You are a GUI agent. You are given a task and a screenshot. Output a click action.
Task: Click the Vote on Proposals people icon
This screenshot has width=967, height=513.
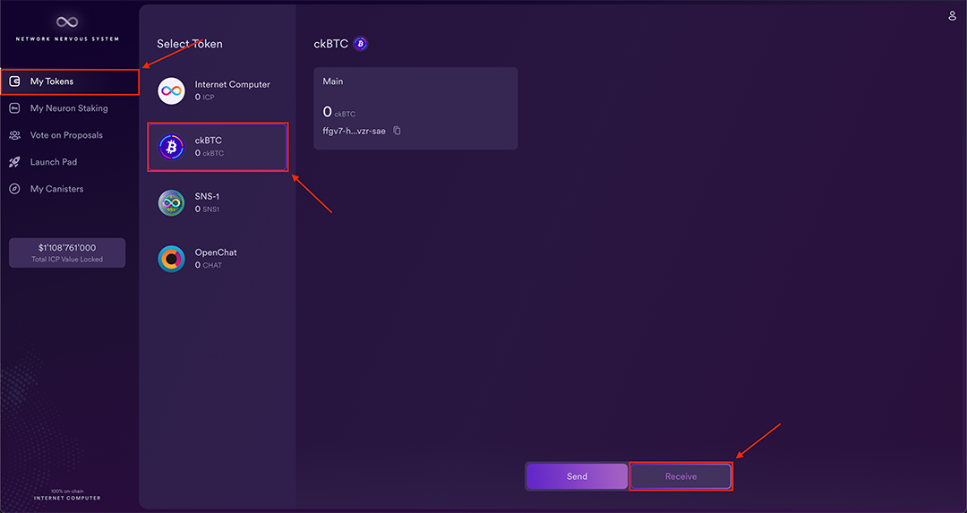tap(14, 135)
